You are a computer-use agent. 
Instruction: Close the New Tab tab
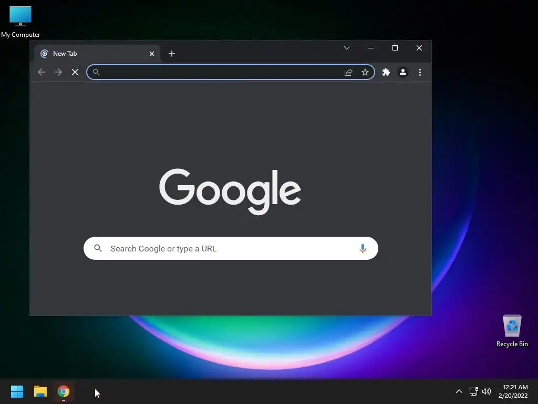(152, 54)
